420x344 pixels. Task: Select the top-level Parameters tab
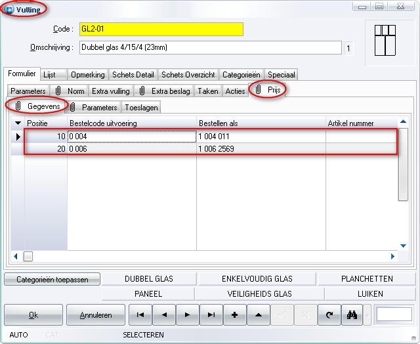28,91
